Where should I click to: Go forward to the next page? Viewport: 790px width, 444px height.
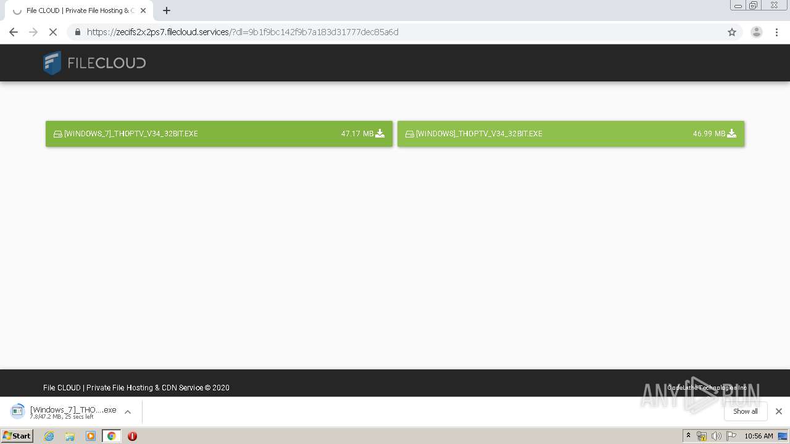click(x=33, y=32)
